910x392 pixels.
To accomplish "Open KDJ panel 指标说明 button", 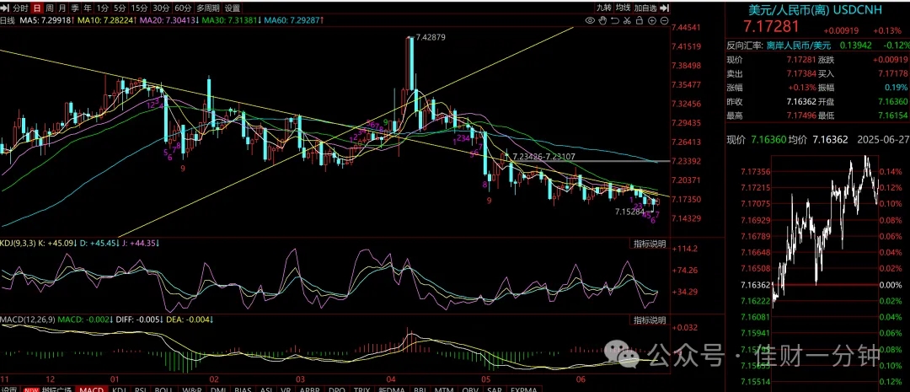I will tap(649, 244).
